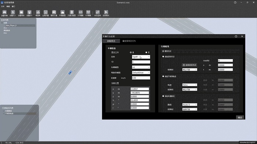Open the DefaultDriver dropdown

point(141,73)
